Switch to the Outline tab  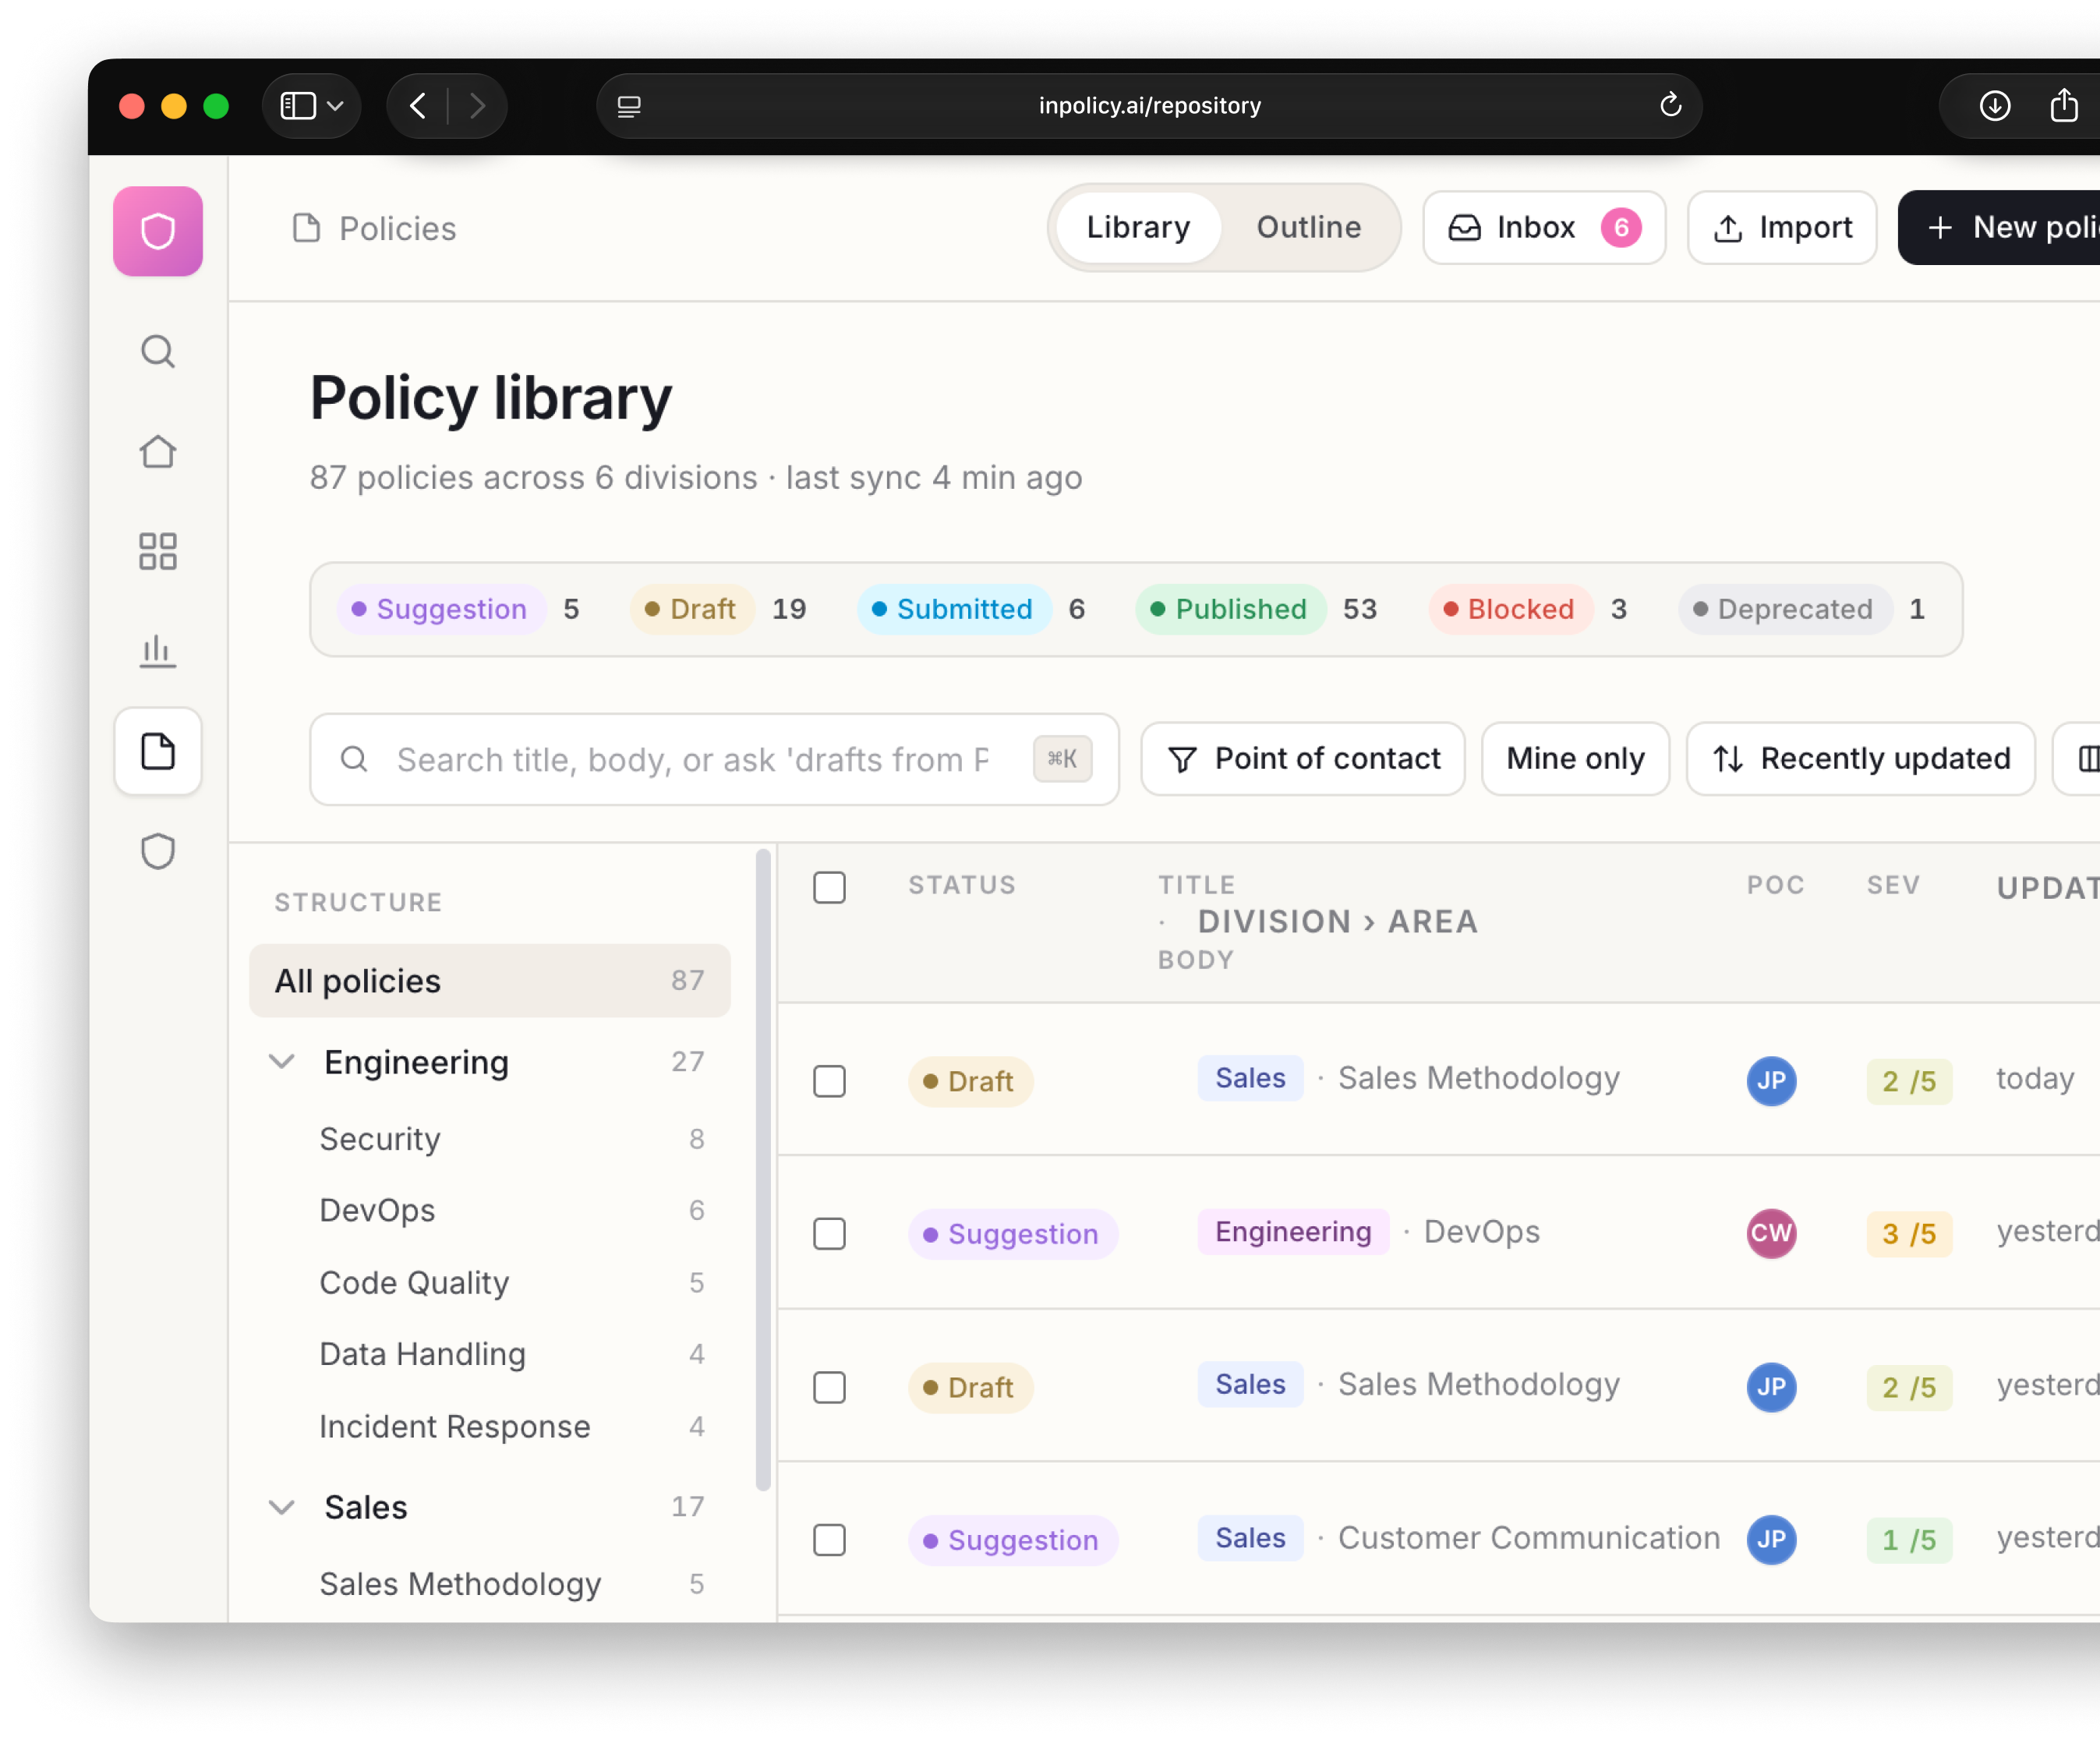tap(1308, 227)
